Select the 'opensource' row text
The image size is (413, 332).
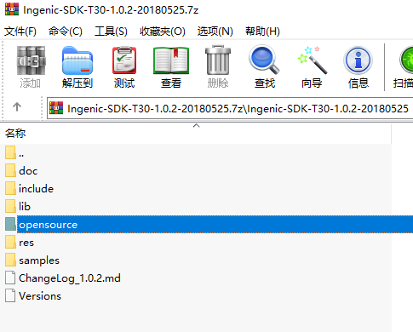[x=48, y=225]
